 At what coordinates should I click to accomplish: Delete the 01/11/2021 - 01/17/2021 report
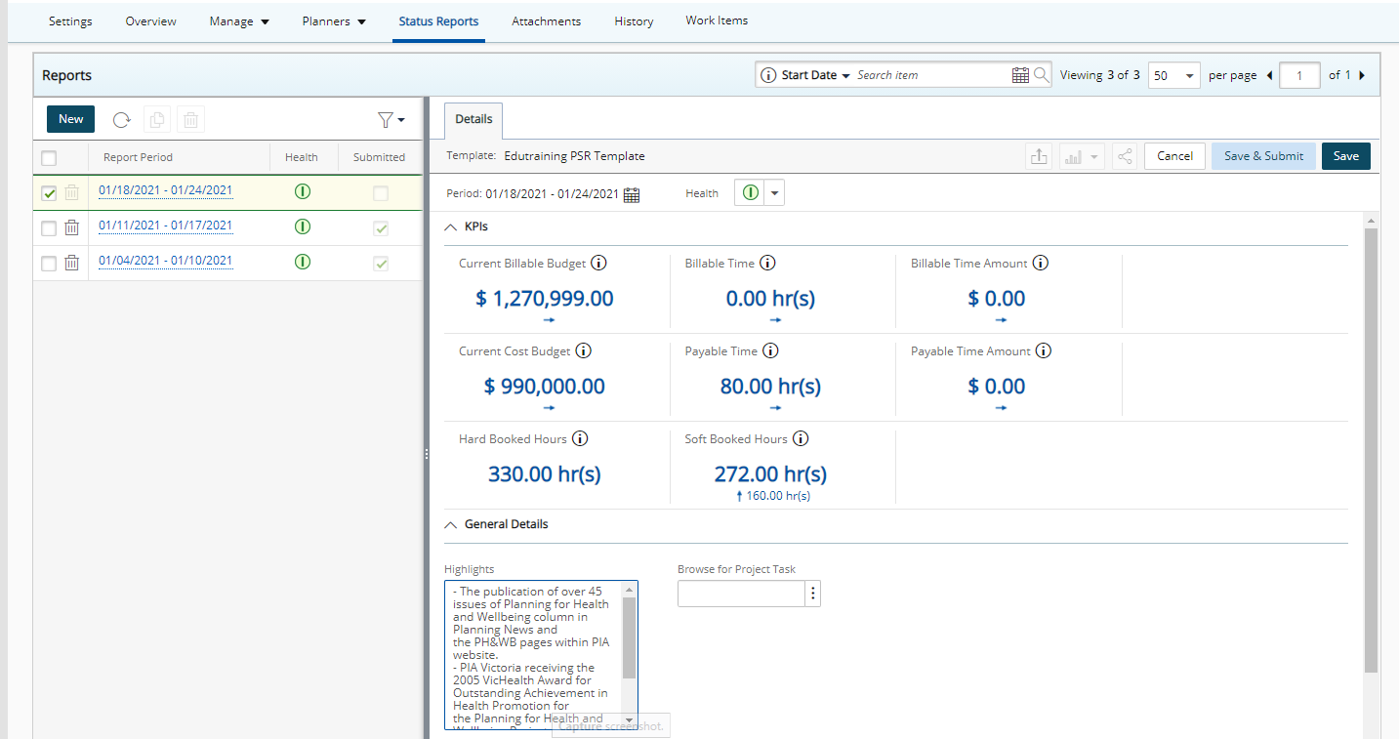(72, 227)
